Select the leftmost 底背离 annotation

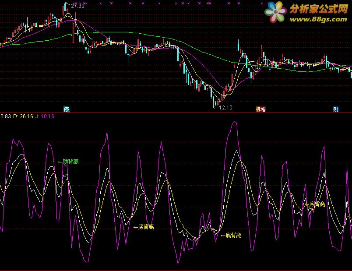pyautogui.click(x=144, y=227)
